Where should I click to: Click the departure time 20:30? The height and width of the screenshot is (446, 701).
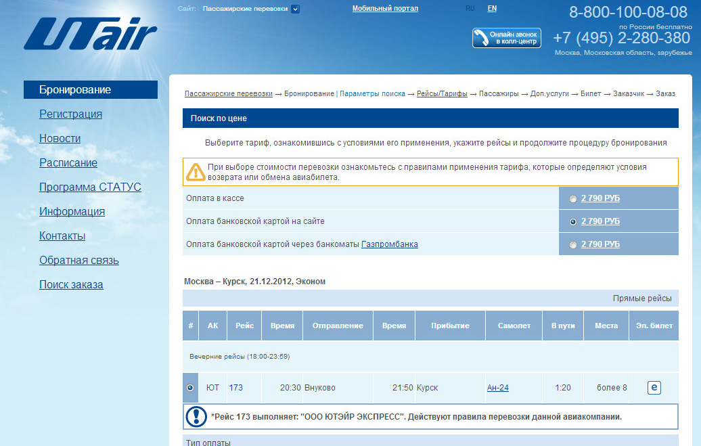(x=290, y=387)
